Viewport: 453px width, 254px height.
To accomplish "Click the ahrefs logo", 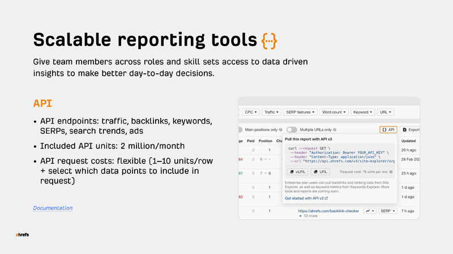I will tap(22, 235).
